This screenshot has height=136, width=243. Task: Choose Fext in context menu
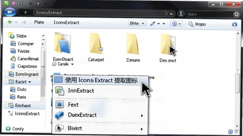100,105
